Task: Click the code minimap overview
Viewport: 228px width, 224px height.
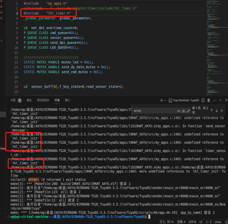Action: click(217, 48)
